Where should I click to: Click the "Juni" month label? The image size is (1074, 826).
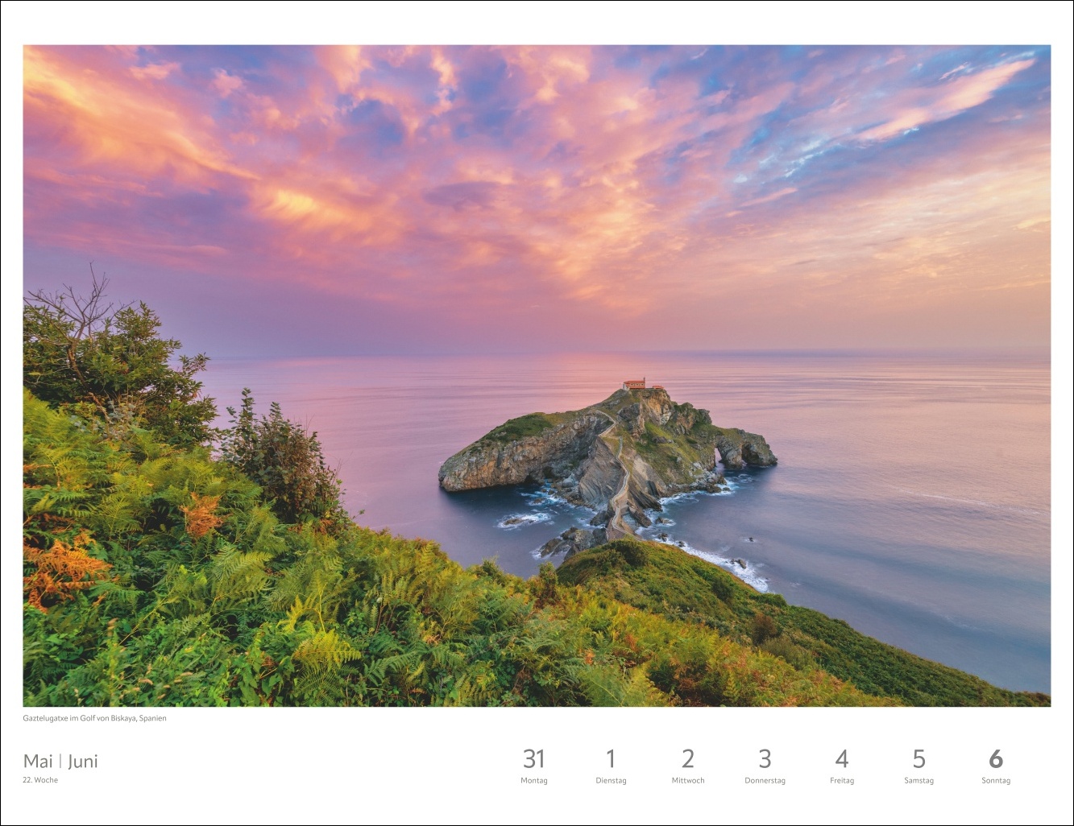(83, 762)
